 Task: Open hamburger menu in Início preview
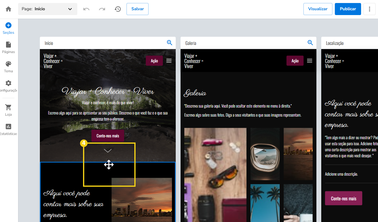[169, 61]
